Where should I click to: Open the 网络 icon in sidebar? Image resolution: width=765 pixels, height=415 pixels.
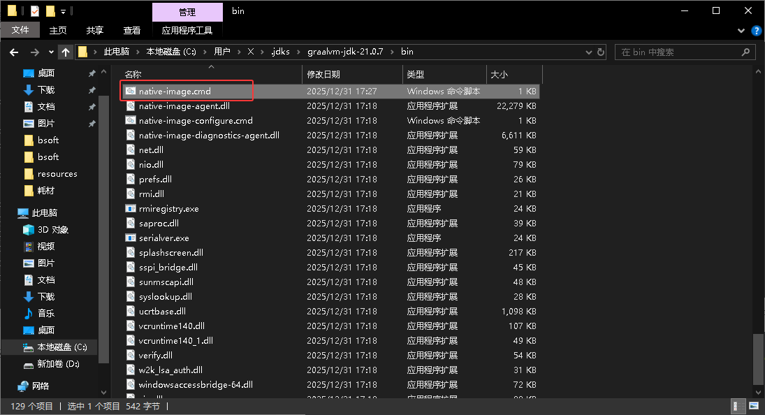[x=23, y=386]
